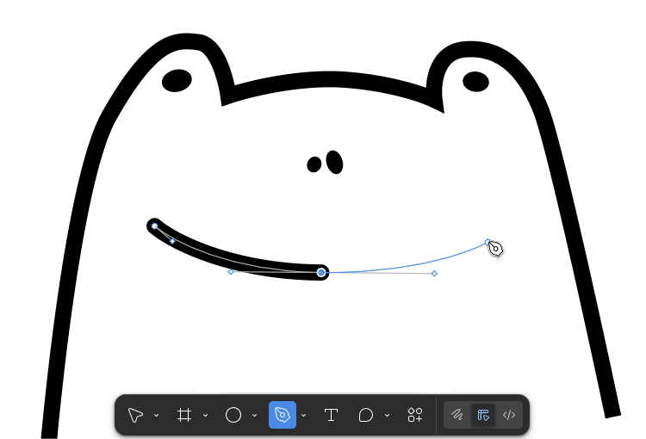The width and height of the screenshot is (646, 439).
Task: Click the frog's right eye
Action: click(x=475, y=81)
